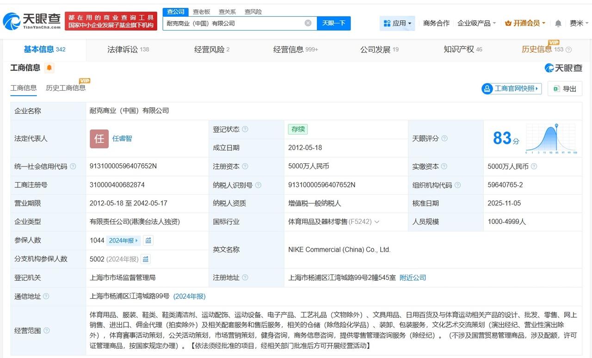Click the help icon beside 组织机构代码
The height and width of the screenshot is (358, 592).
pyautogui.click(x=457, y=185)
